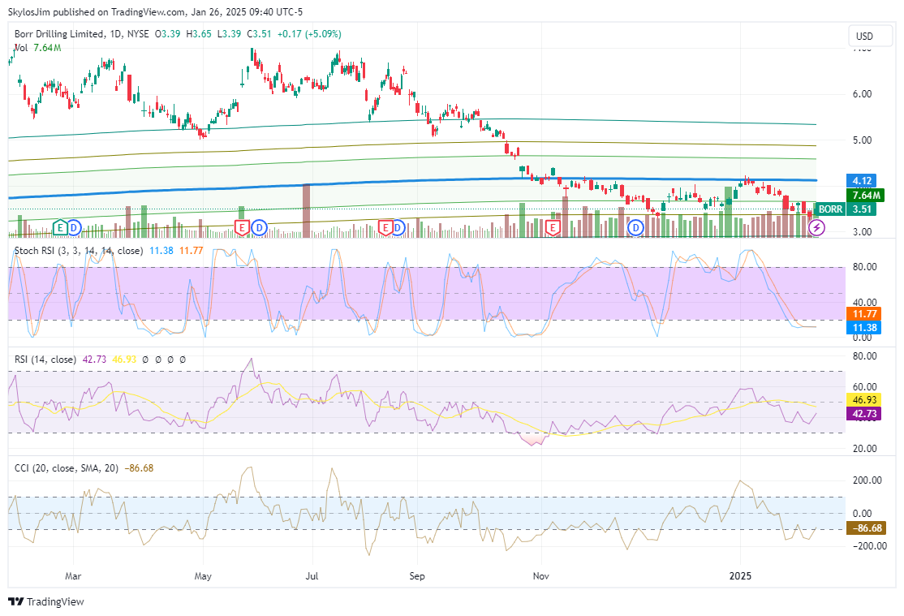Click the 6.00 price axis value
The width and height of the screenshot is (904, 616).
(x=862, y=94)
